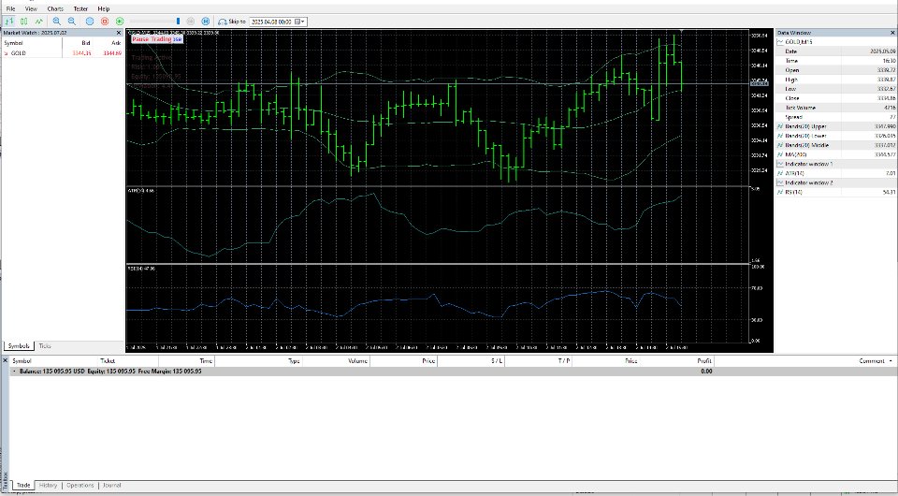Click the High row in Data Window
This screenshot has width=898, height=496.
[836, 80]
